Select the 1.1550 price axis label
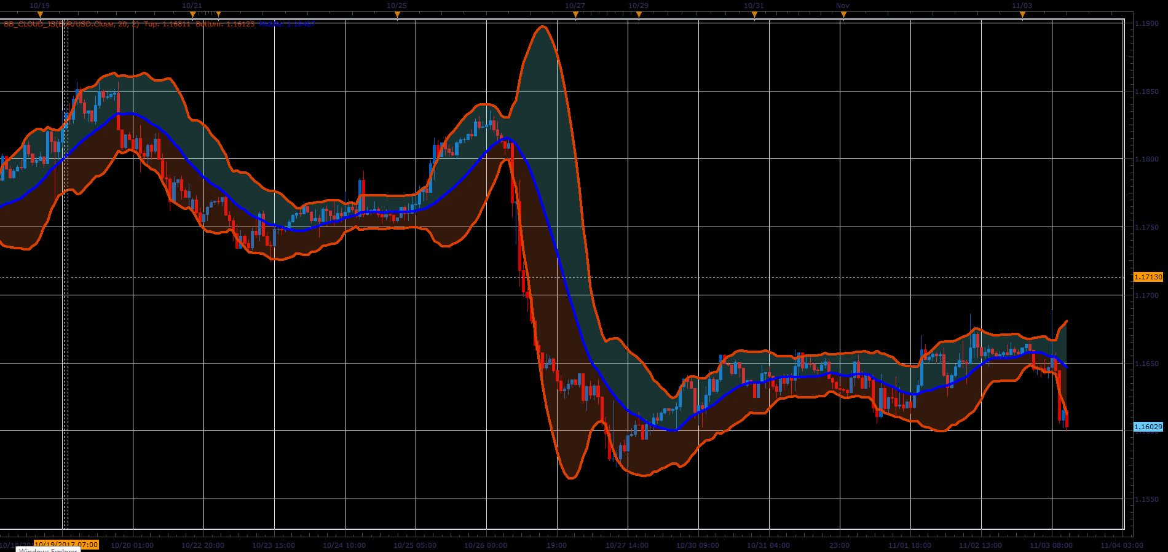 [x=1146, y=499]
